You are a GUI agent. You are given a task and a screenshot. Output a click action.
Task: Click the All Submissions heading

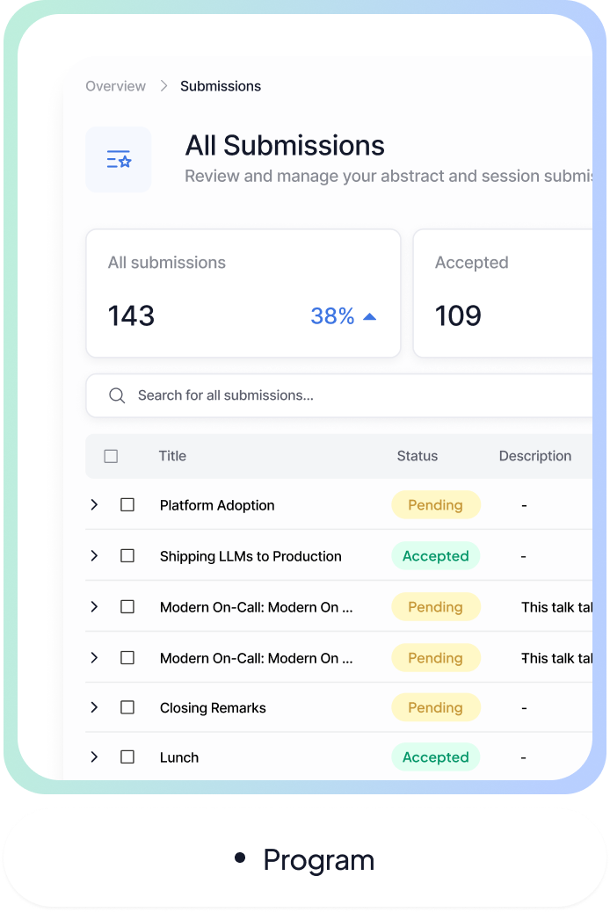coord(285,145)
